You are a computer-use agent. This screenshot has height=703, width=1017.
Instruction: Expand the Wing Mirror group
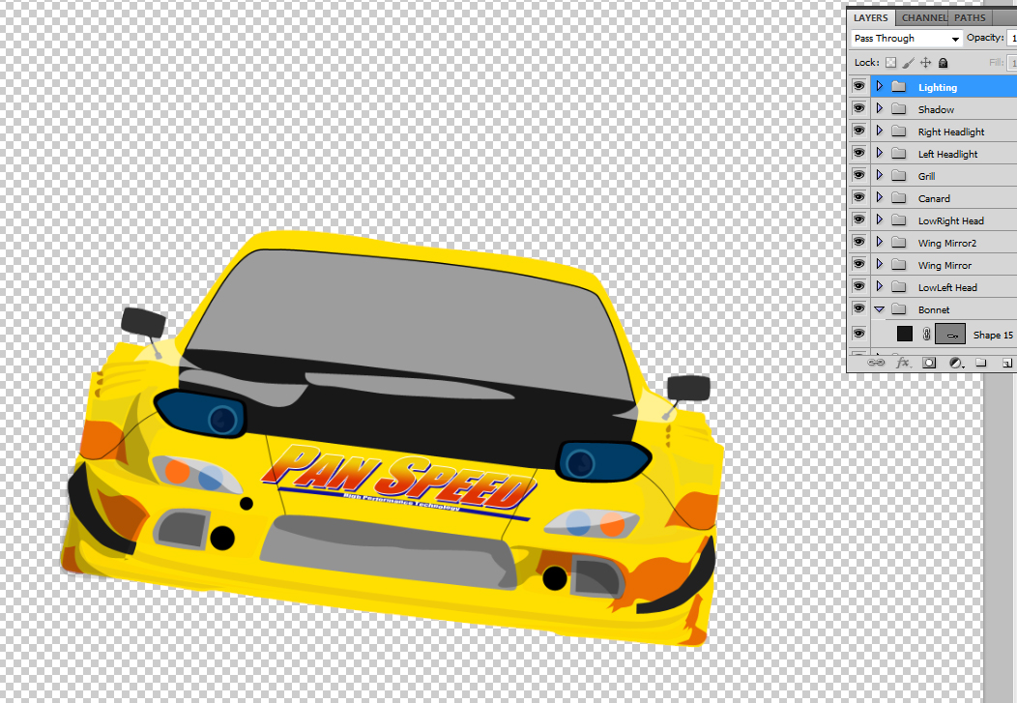tap(880, 264)
